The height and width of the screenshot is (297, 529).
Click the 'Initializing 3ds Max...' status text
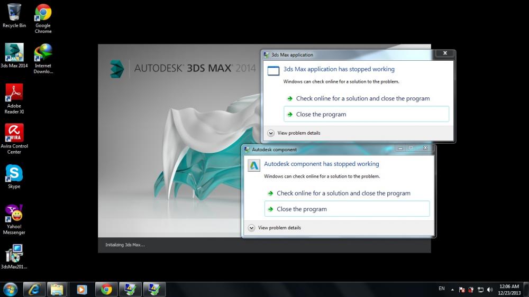pos(125,245)
